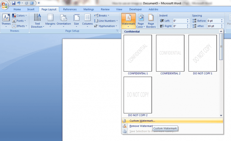Open the Review tab
Viewport: 231px width, 141px height.
tap(105, 9)
